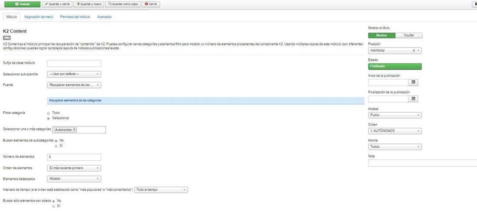Open the Fuente dropdown
This screenshot has width=477, height=211.
point(74,85)
